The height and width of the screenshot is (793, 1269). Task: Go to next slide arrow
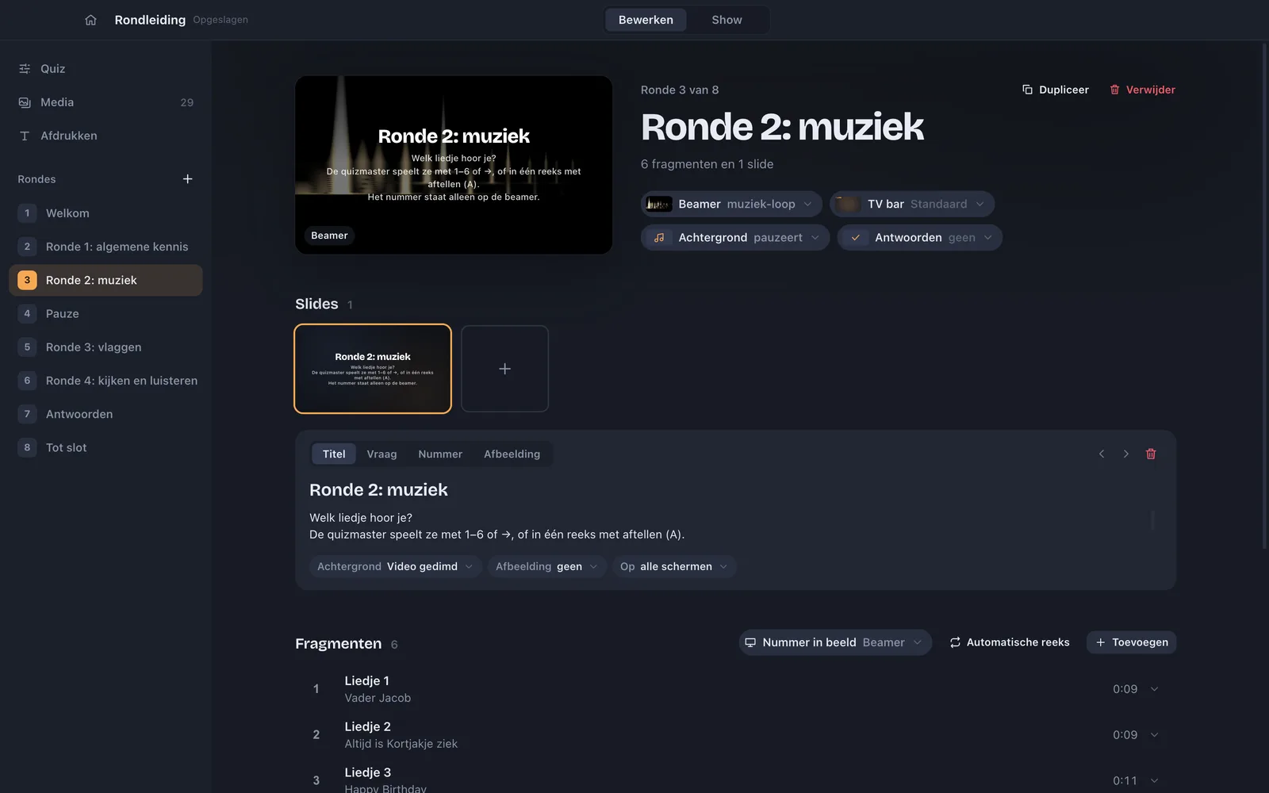click(1125, 454)
